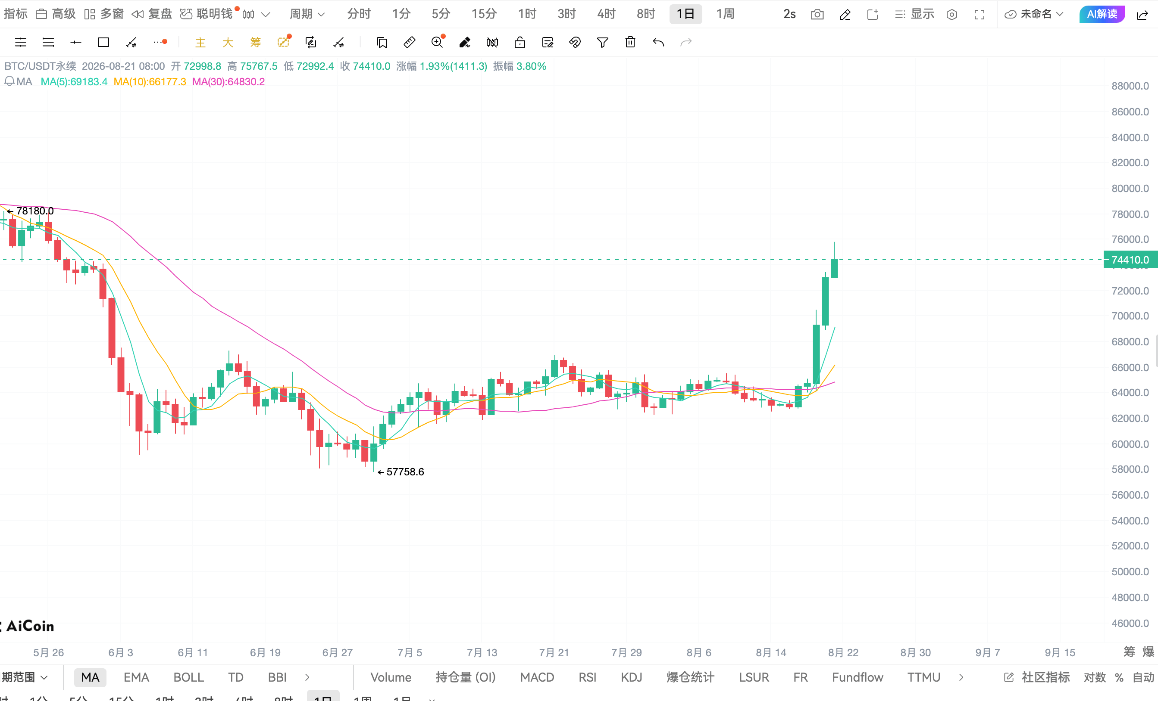Open the 复盘 replay mode

pos(152,14)
